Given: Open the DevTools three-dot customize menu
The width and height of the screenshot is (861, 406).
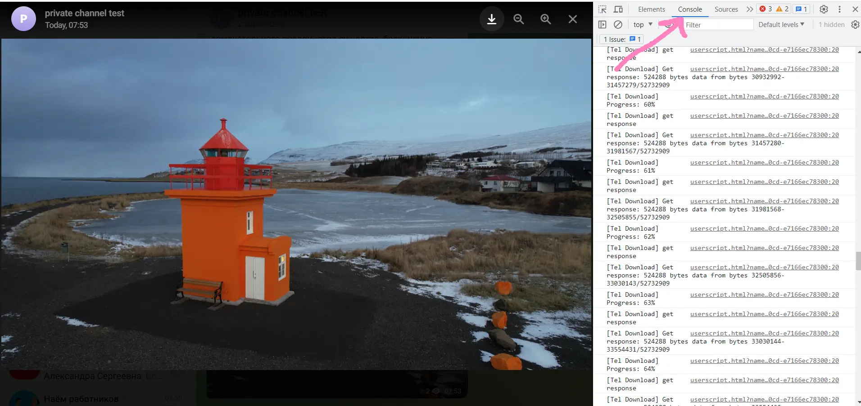Looking at the screenshot, I should [x=839, y=9].
